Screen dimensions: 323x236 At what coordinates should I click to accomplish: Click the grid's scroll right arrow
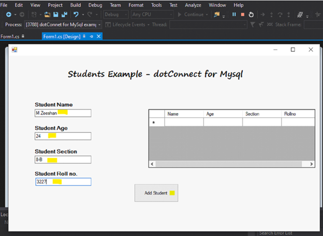tap(311, 164)
